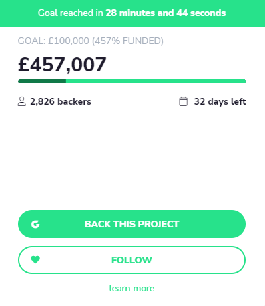Viewport: 265px width, 306px height.
Task: Click the backers person icon
Action: 22,101
